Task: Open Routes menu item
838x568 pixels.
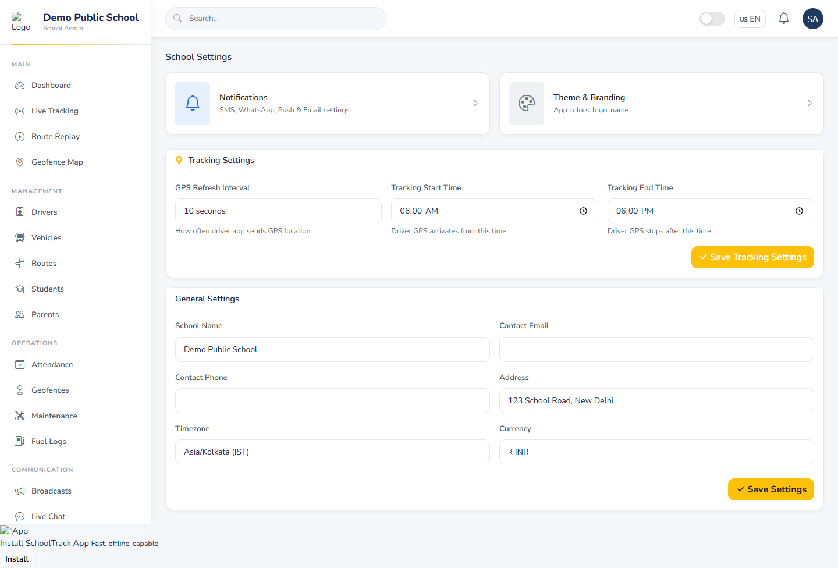Action: tap(76, 264)
